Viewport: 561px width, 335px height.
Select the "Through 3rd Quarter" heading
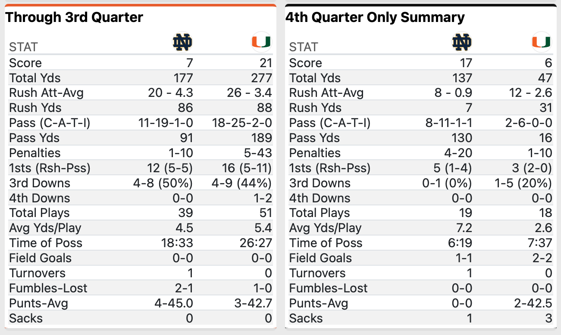click(x=74, y=17)
